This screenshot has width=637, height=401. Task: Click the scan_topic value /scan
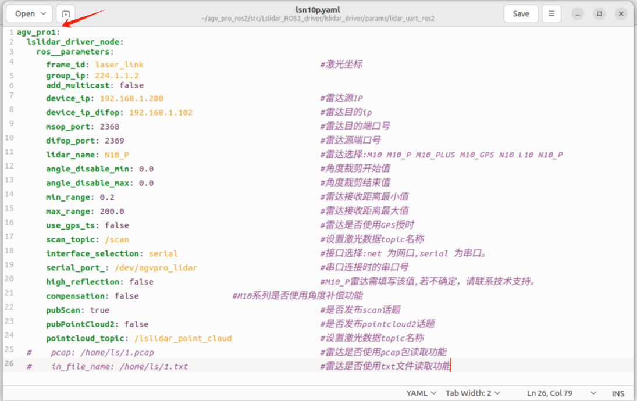(117, 239)
